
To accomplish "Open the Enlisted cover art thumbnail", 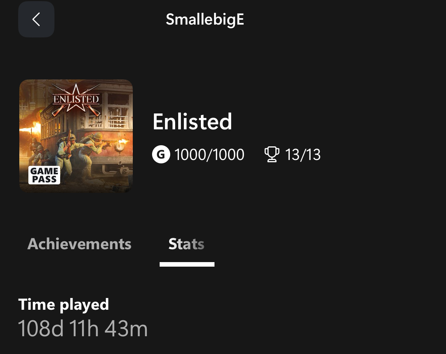I will point(76,136).
